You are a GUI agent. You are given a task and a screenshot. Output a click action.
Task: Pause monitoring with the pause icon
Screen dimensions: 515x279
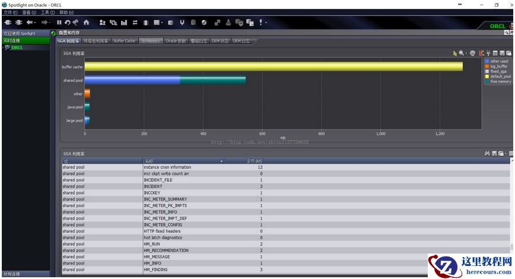59,23
